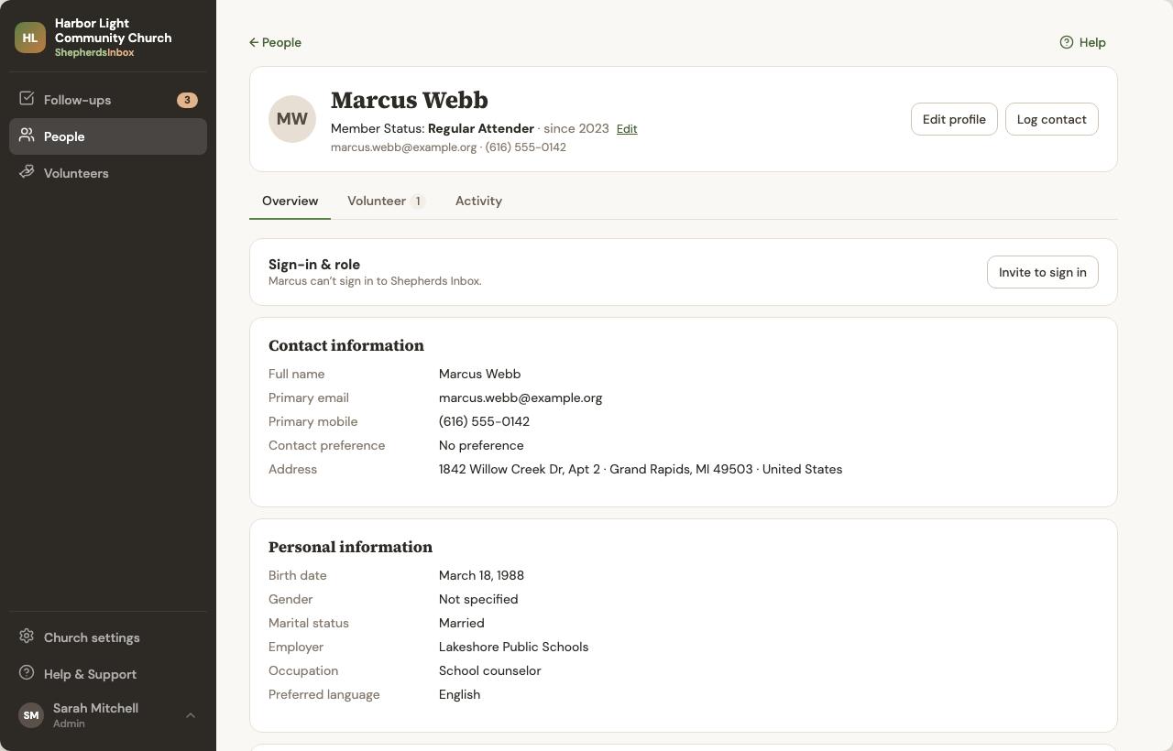Open the Help link at top right

click(x=1082, y=42)
